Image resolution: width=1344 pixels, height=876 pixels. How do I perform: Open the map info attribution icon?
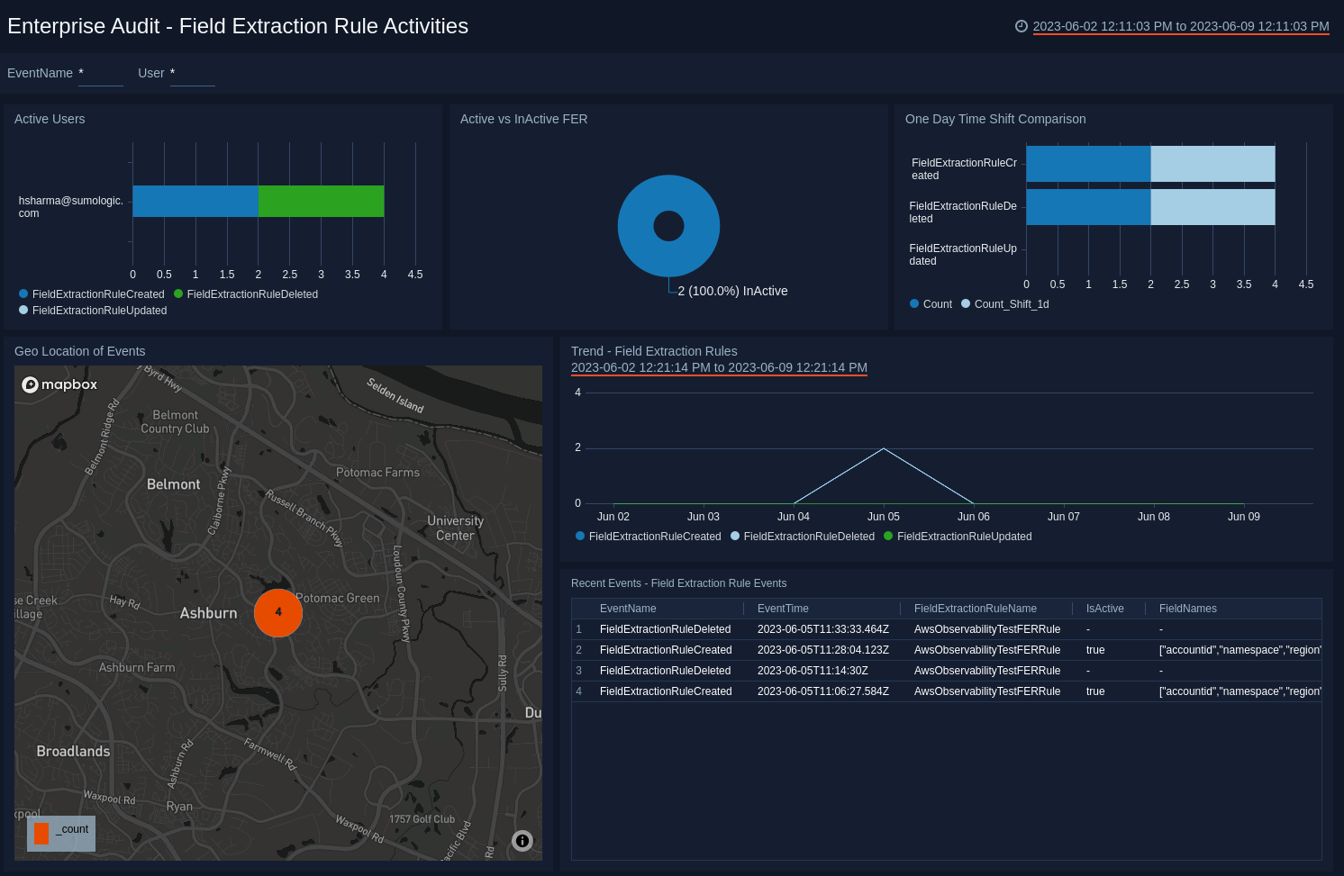tap(522, 841)
